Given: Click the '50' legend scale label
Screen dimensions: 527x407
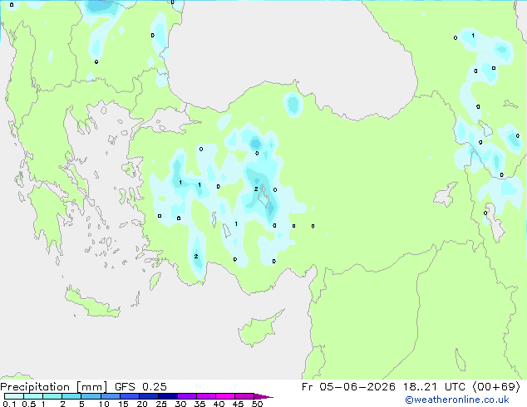Looking at the screenshot, I should [257, 404].
